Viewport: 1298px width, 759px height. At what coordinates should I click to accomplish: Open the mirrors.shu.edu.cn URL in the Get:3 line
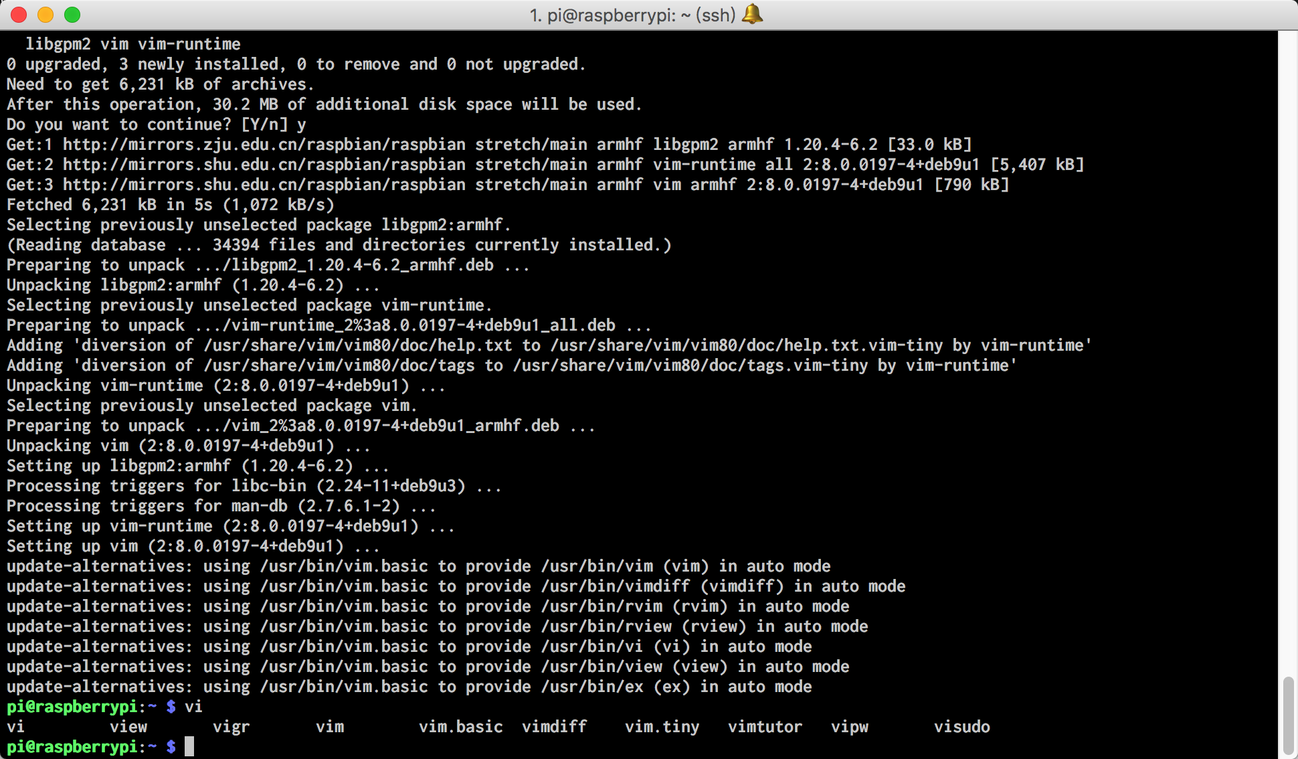click(x=264, y=185)
